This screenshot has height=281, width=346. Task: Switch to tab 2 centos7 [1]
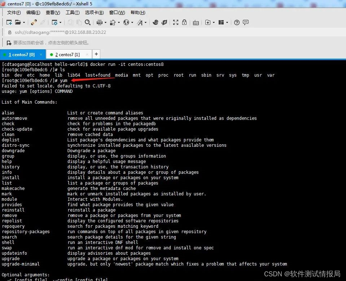(67, 55)
